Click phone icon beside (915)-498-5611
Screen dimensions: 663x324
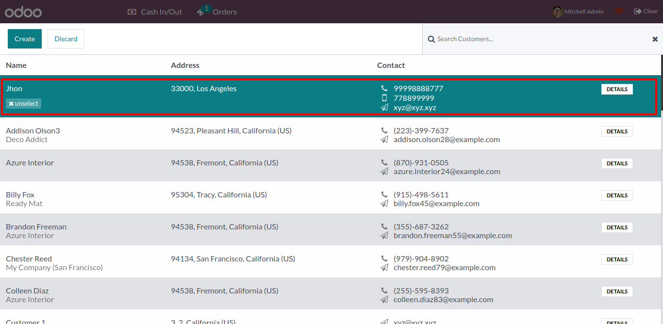(x=384, y=194)
